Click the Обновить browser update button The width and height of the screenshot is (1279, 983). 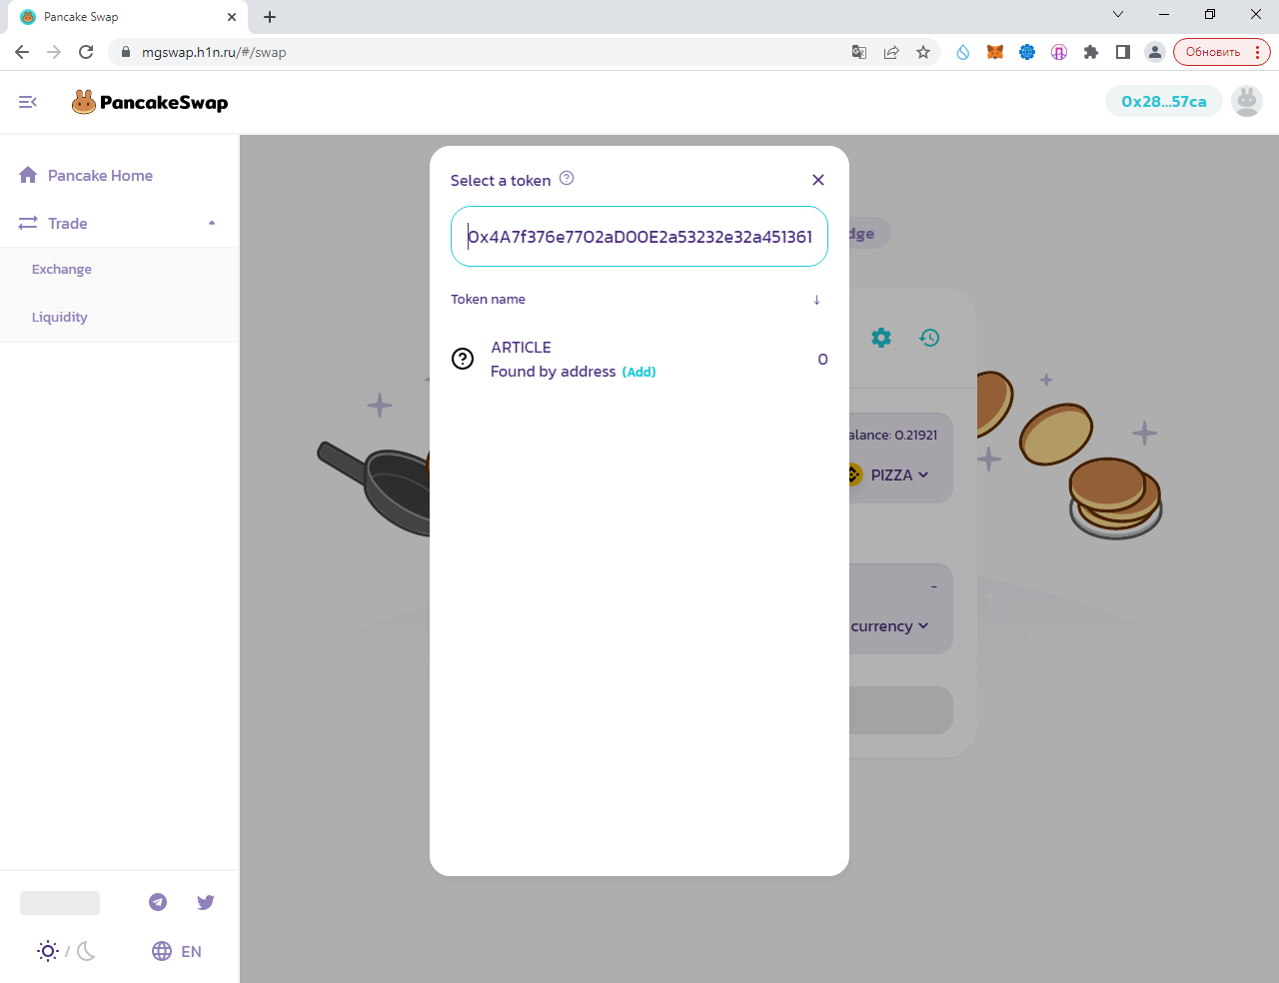pyautogui.click(x=1222, y=52)
